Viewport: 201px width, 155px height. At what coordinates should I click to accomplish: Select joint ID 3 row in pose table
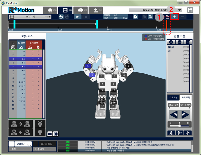[x=26, y=59]
